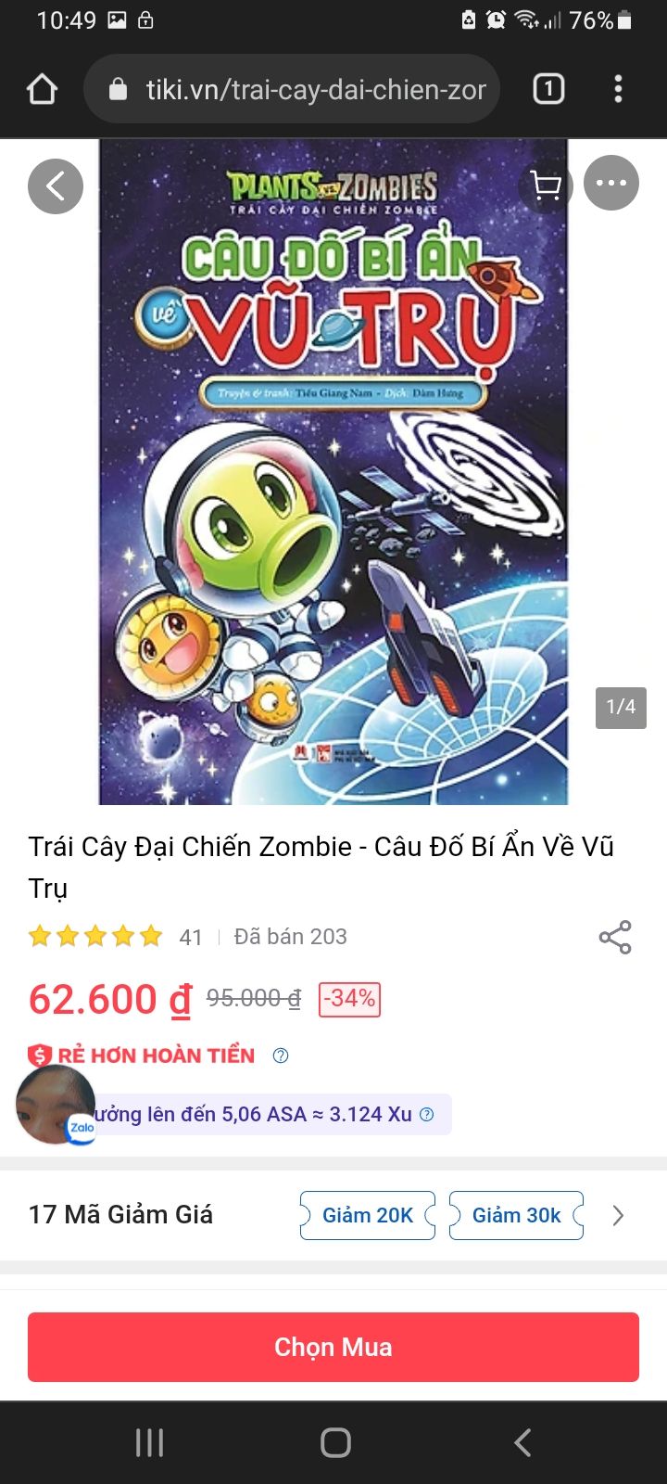Tap the Android system back button
Image resolution: width=667 pixels, height=1484 pixels.
522,1442
